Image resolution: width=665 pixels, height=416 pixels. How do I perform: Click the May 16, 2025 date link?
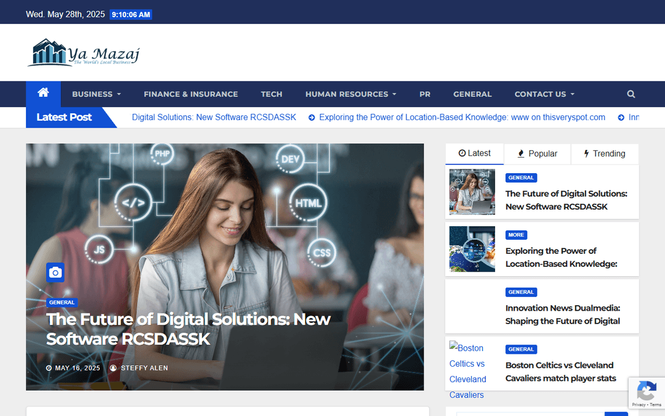tap(78, 368)
